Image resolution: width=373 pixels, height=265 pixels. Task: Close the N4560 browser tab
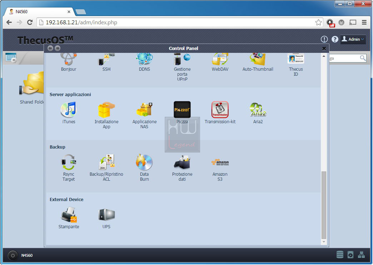(x=69, y=12)
